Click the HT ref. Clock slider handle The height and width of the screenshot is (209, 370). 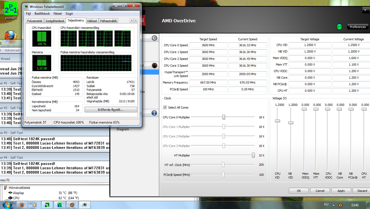[223, 165]
